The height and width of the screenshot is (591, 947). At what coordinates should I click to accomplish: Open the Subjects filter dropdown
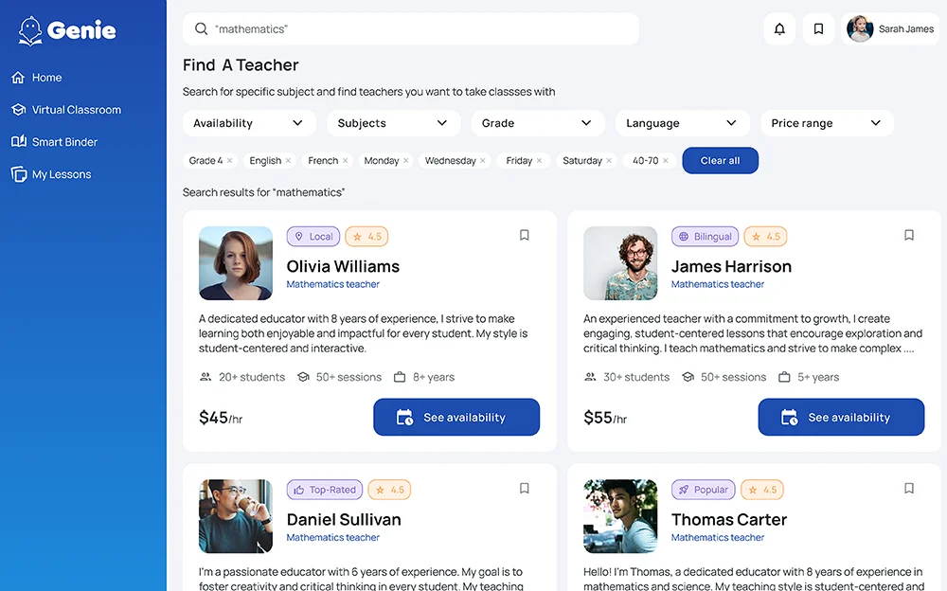[393, 123]
